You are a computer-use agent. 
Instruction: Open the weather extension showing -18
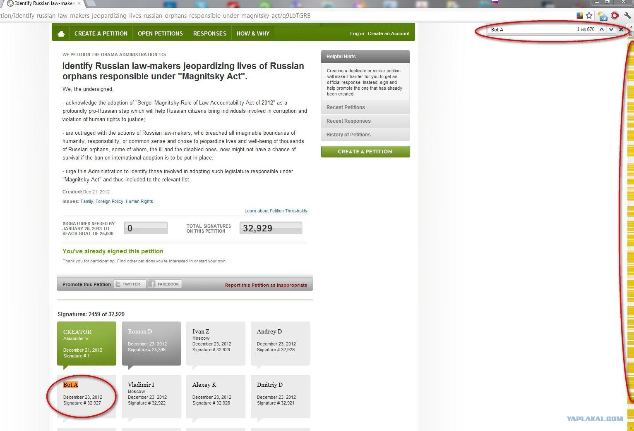tap(603, 16)
